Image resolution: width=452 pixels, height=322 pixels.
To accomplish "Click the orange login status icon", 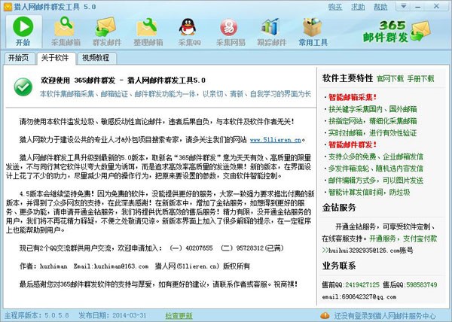I will coord(325,316).
